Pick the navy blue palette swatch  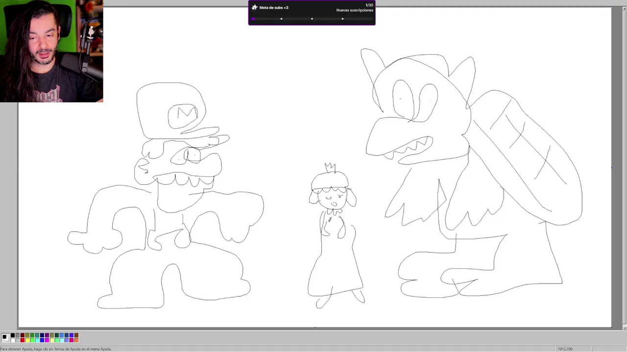[x=42, y=335]
